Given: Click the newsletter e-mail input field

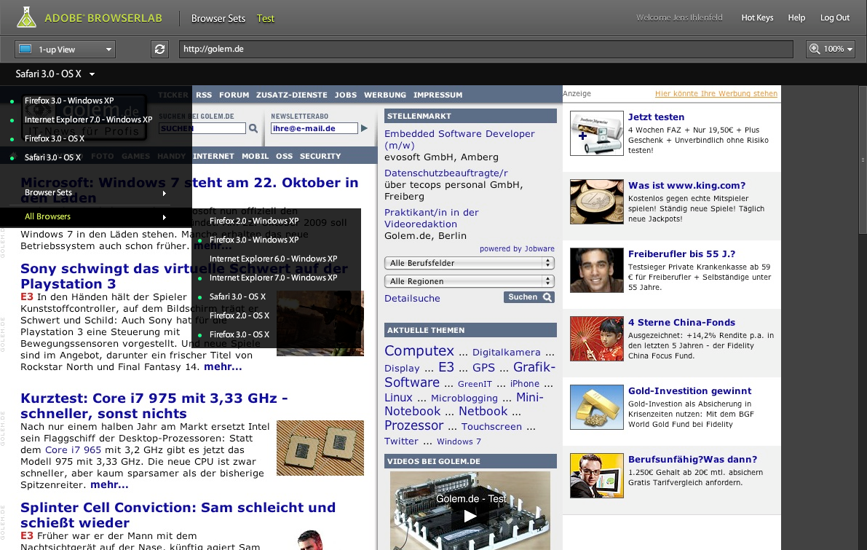Looking at the screenshot, I should [x=314, y=128].
